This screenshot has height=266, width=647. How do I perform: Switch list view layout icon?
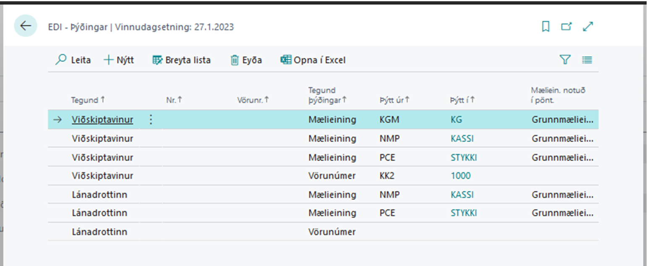click(x=587, y=60)
